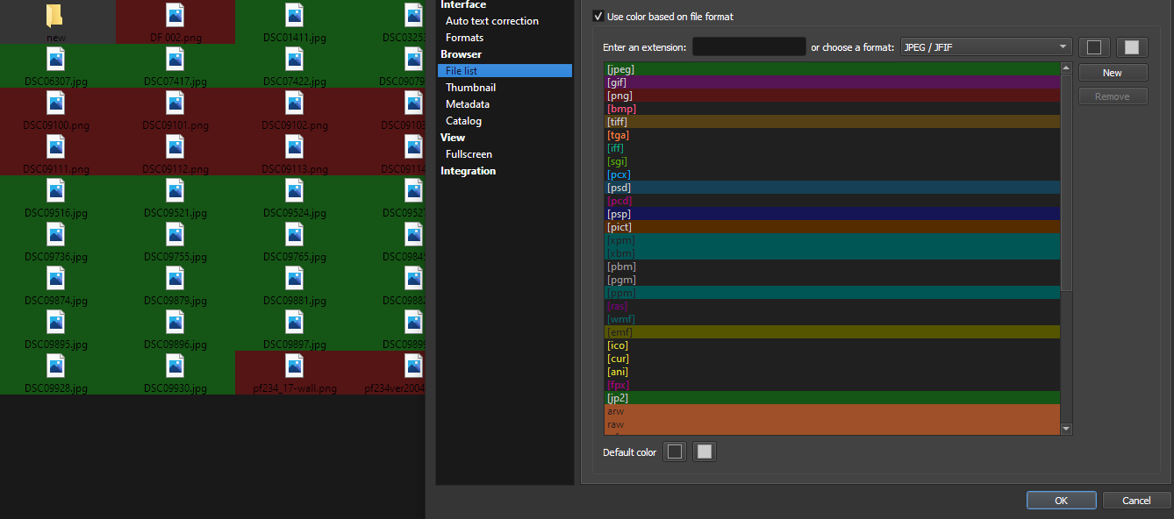Screen dimensions: 1174x519
Task: Open the 'new' folder icon
Action: pyautogui.click(x=55, y=16)
